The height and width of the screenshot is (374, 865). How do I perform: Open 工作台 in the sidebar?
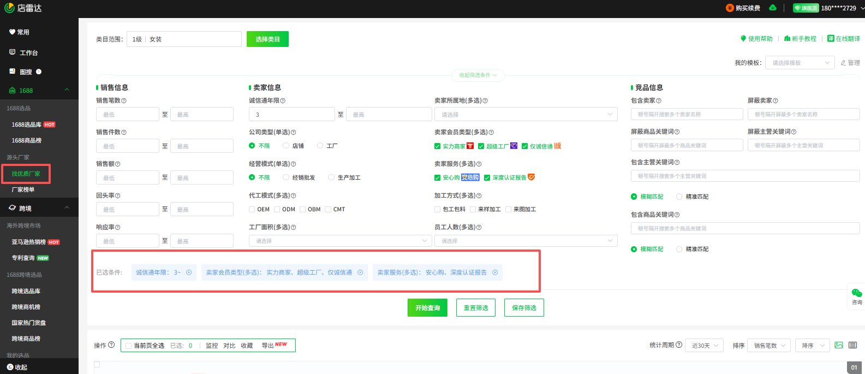click(28, 52)
